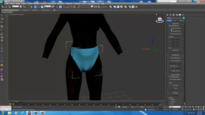Open Render Setup dialog

pos(129,7)
